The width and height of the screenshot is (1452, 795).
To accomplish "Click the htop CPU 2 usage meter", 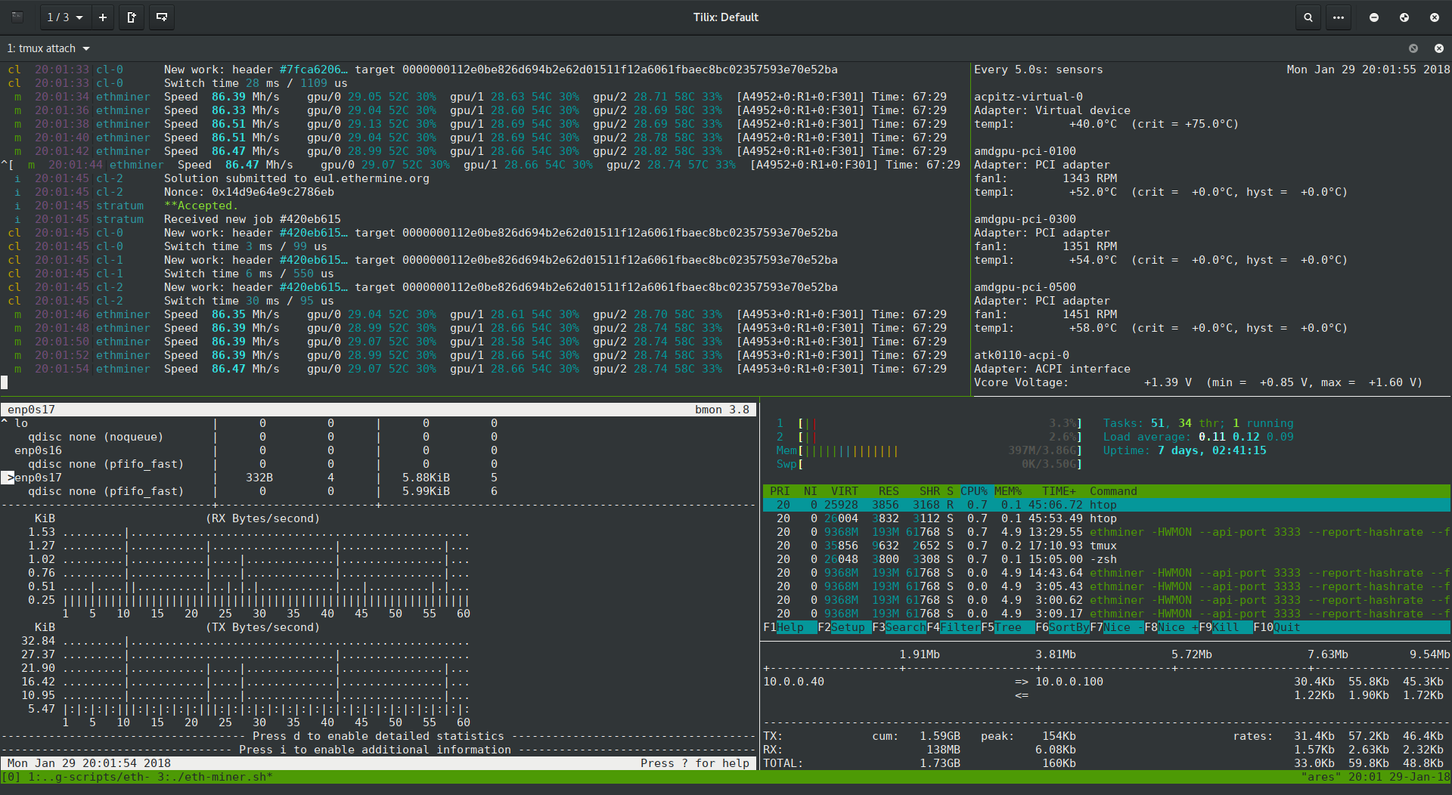I will click(x=929, y=437).
